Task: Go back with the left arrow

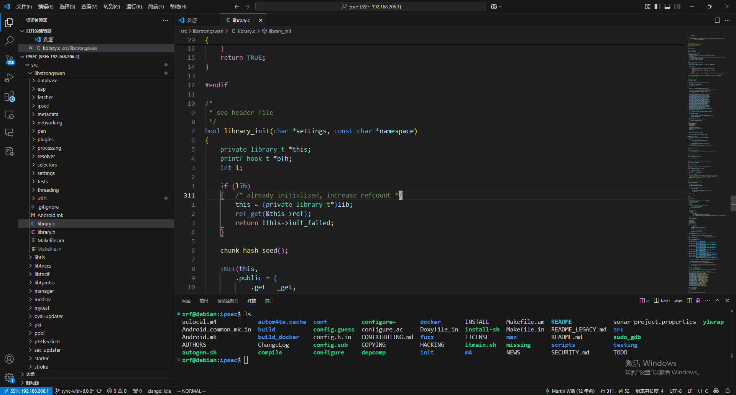Action: pyautogui.click(x=237, y=7)
